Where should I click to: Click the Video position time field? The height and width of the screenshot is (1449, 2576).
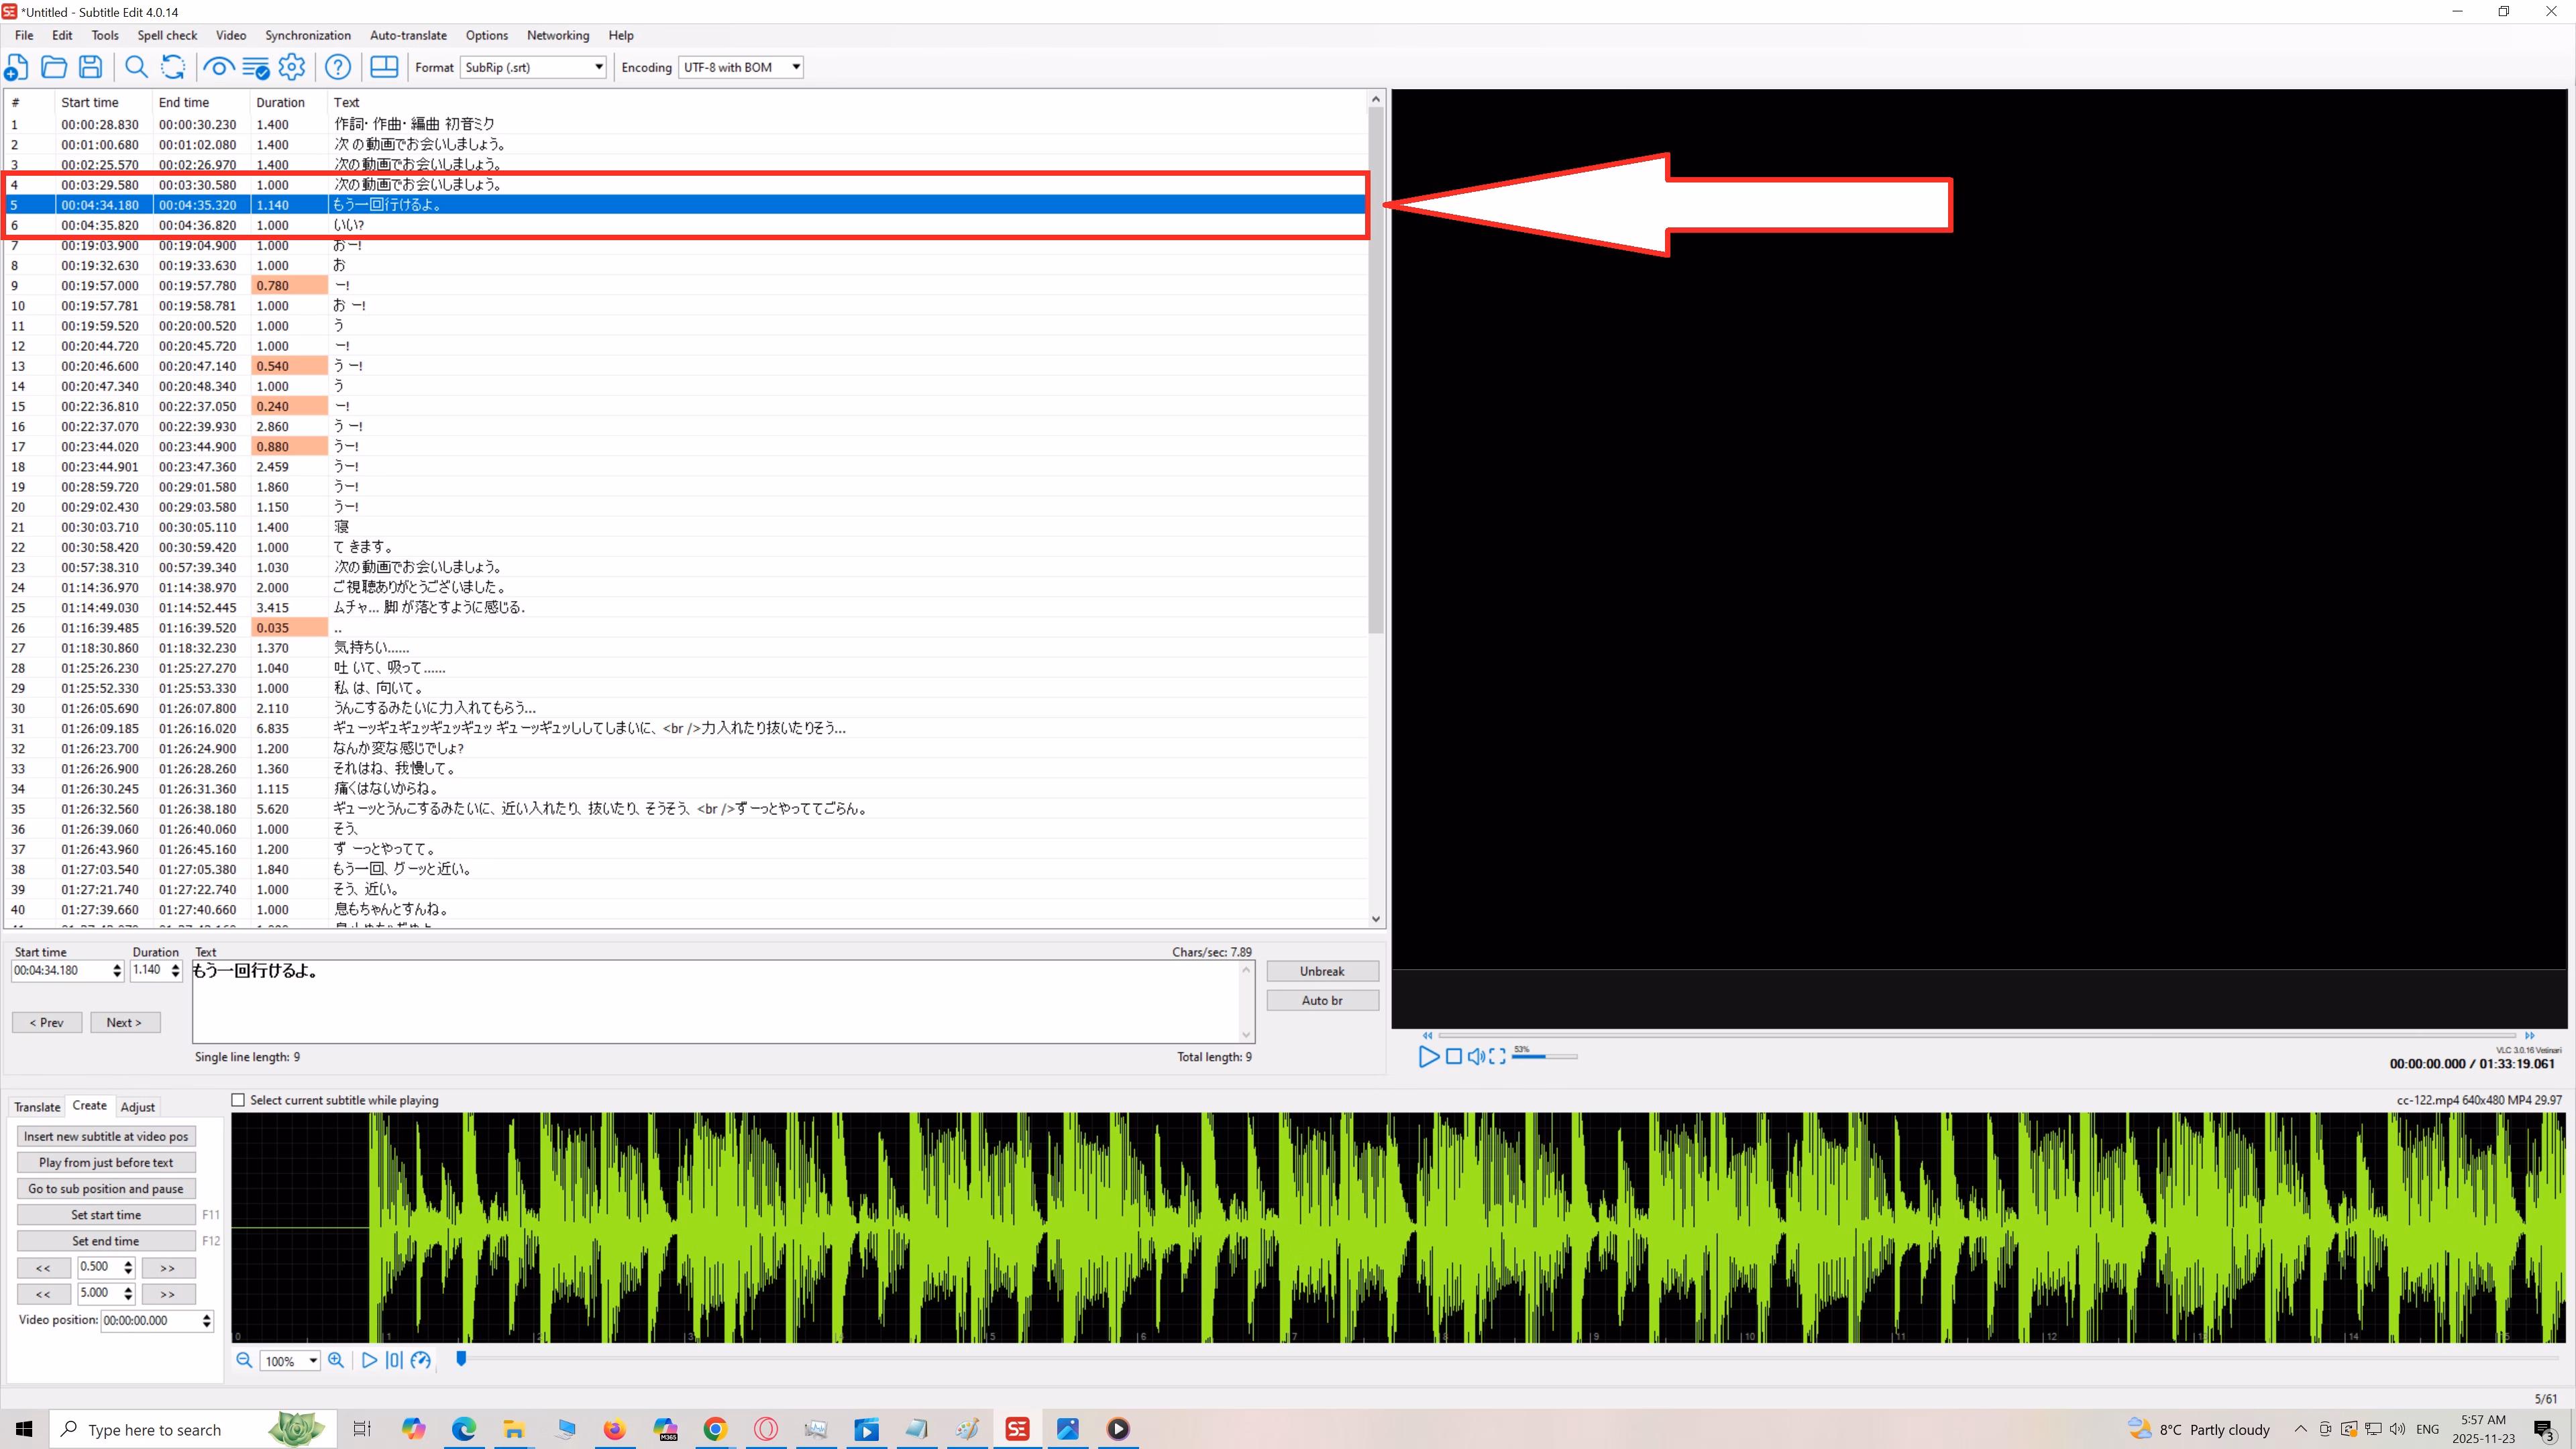[150, 1320]
